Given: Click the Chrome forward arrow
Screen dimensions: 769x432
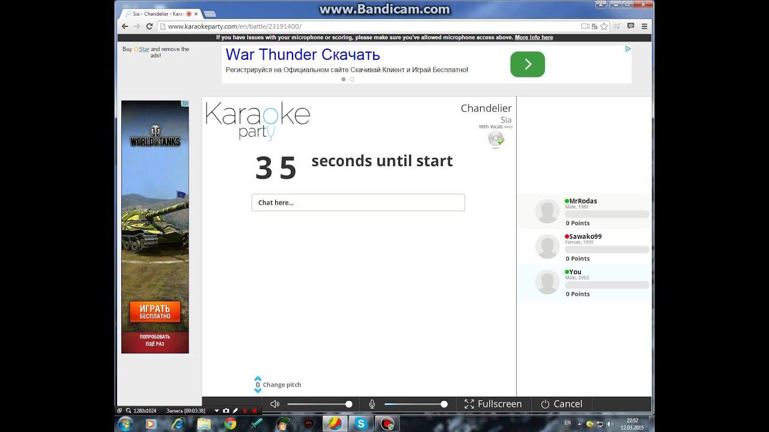Looking at the screenshot, I should 136,26.
